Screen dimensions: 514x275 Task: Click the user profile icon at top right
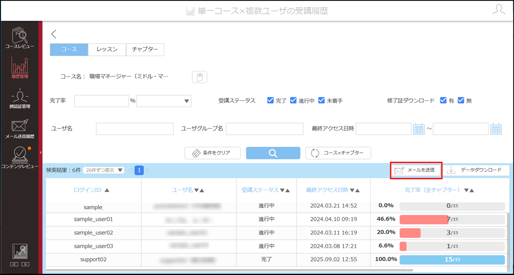[499, 10]
